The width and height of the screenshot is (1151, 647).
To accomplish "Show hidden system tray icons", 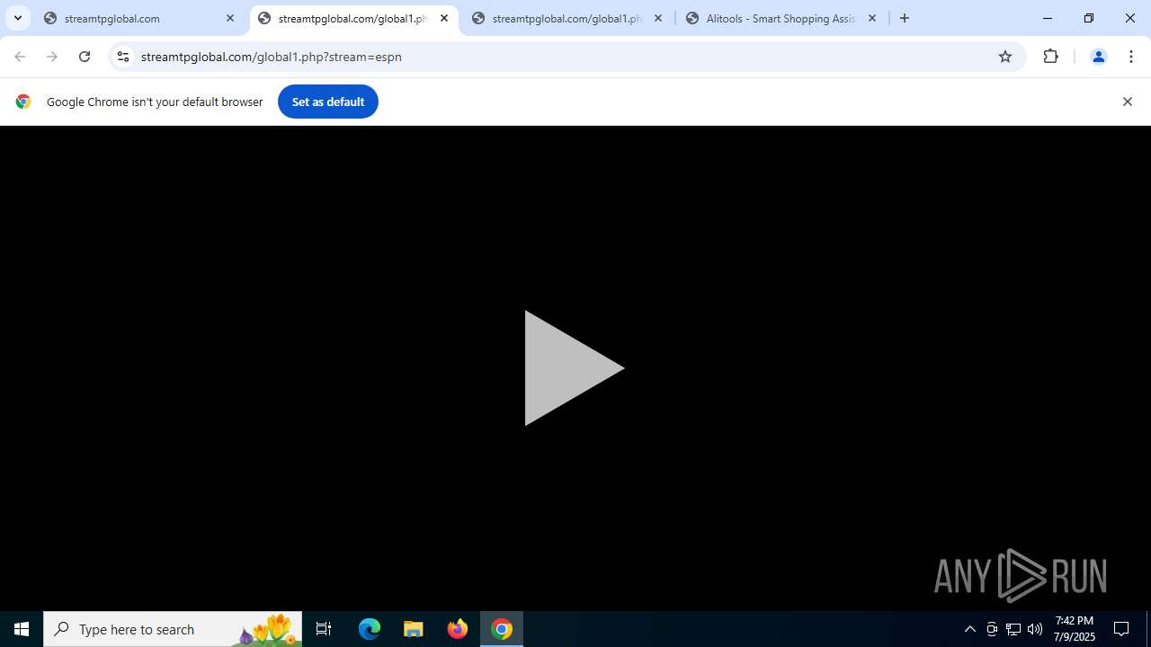I will tap(969, 629).
